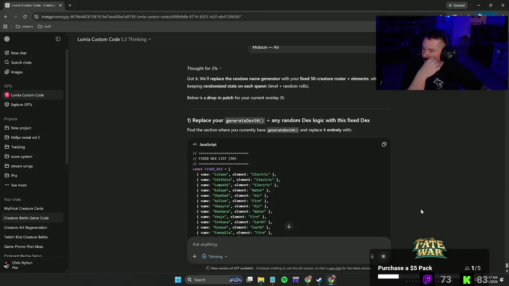Image resolution: width=509 pixels, height=286 pixels.
Task: Click the scroll-to-bottom arrow button
Action: pos(289,226)
